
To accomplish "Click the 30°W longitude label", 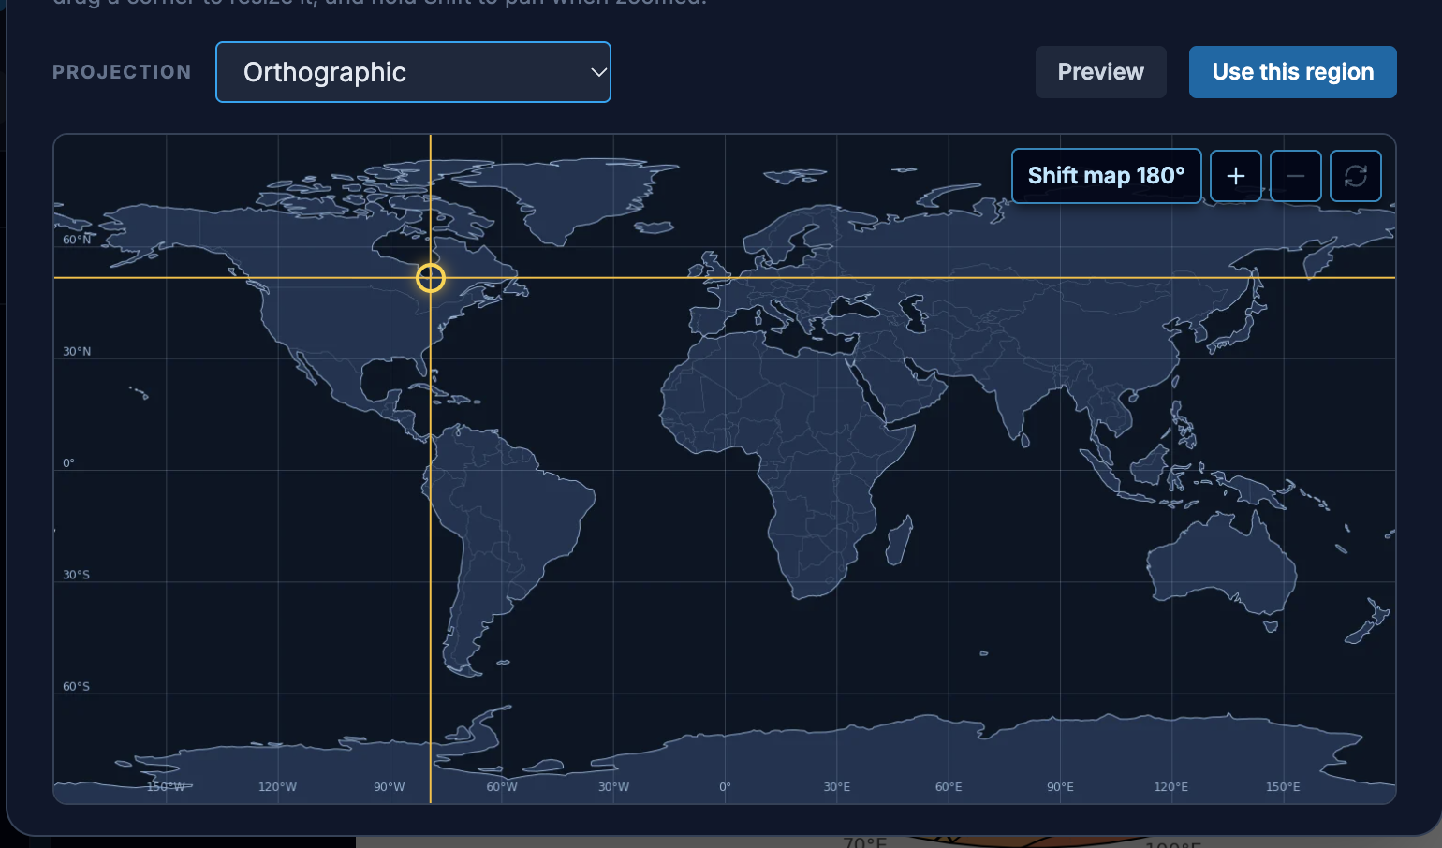I will 614,787.
